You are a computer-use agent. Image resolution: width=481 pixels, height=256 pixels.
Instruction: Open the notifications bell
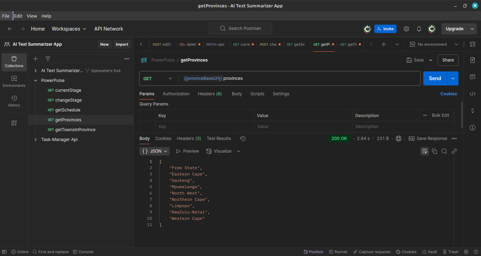(x=419, y=29)
